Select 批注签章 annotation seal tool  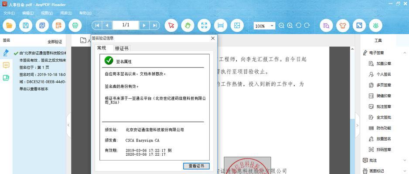(x=380, y=107)
